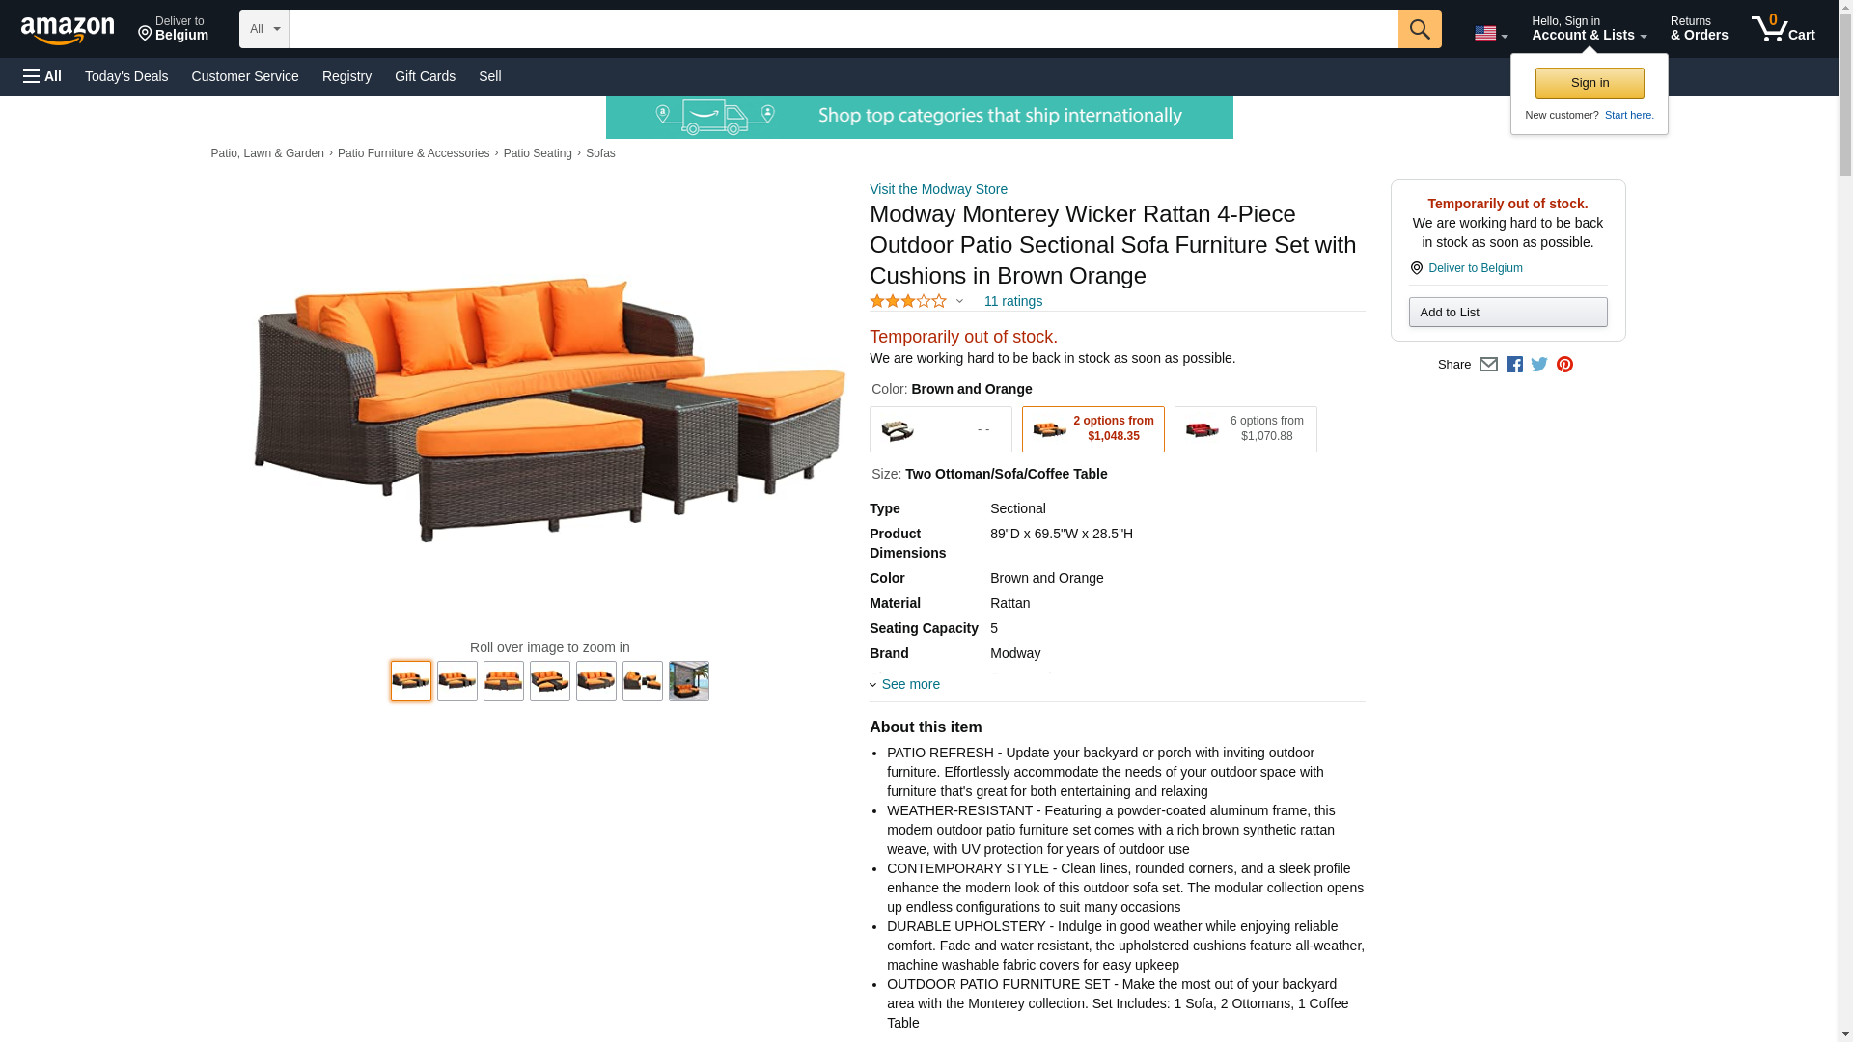Share on Twitter icon
1853x1042 pixels.
click(1539, 365)
